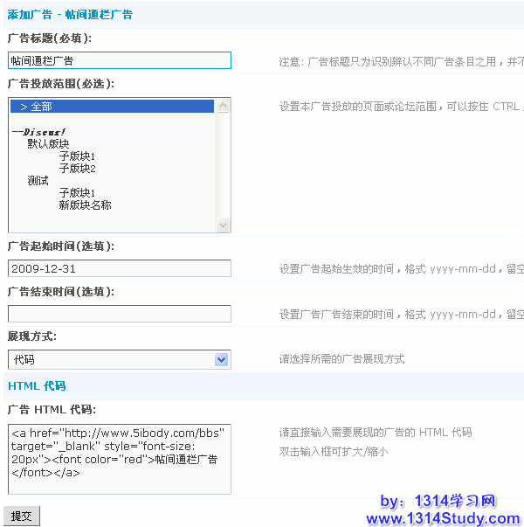Select 子版块2 in the forum list
The height and width of the screenshot is (527, 524).
tap(77, 169)
